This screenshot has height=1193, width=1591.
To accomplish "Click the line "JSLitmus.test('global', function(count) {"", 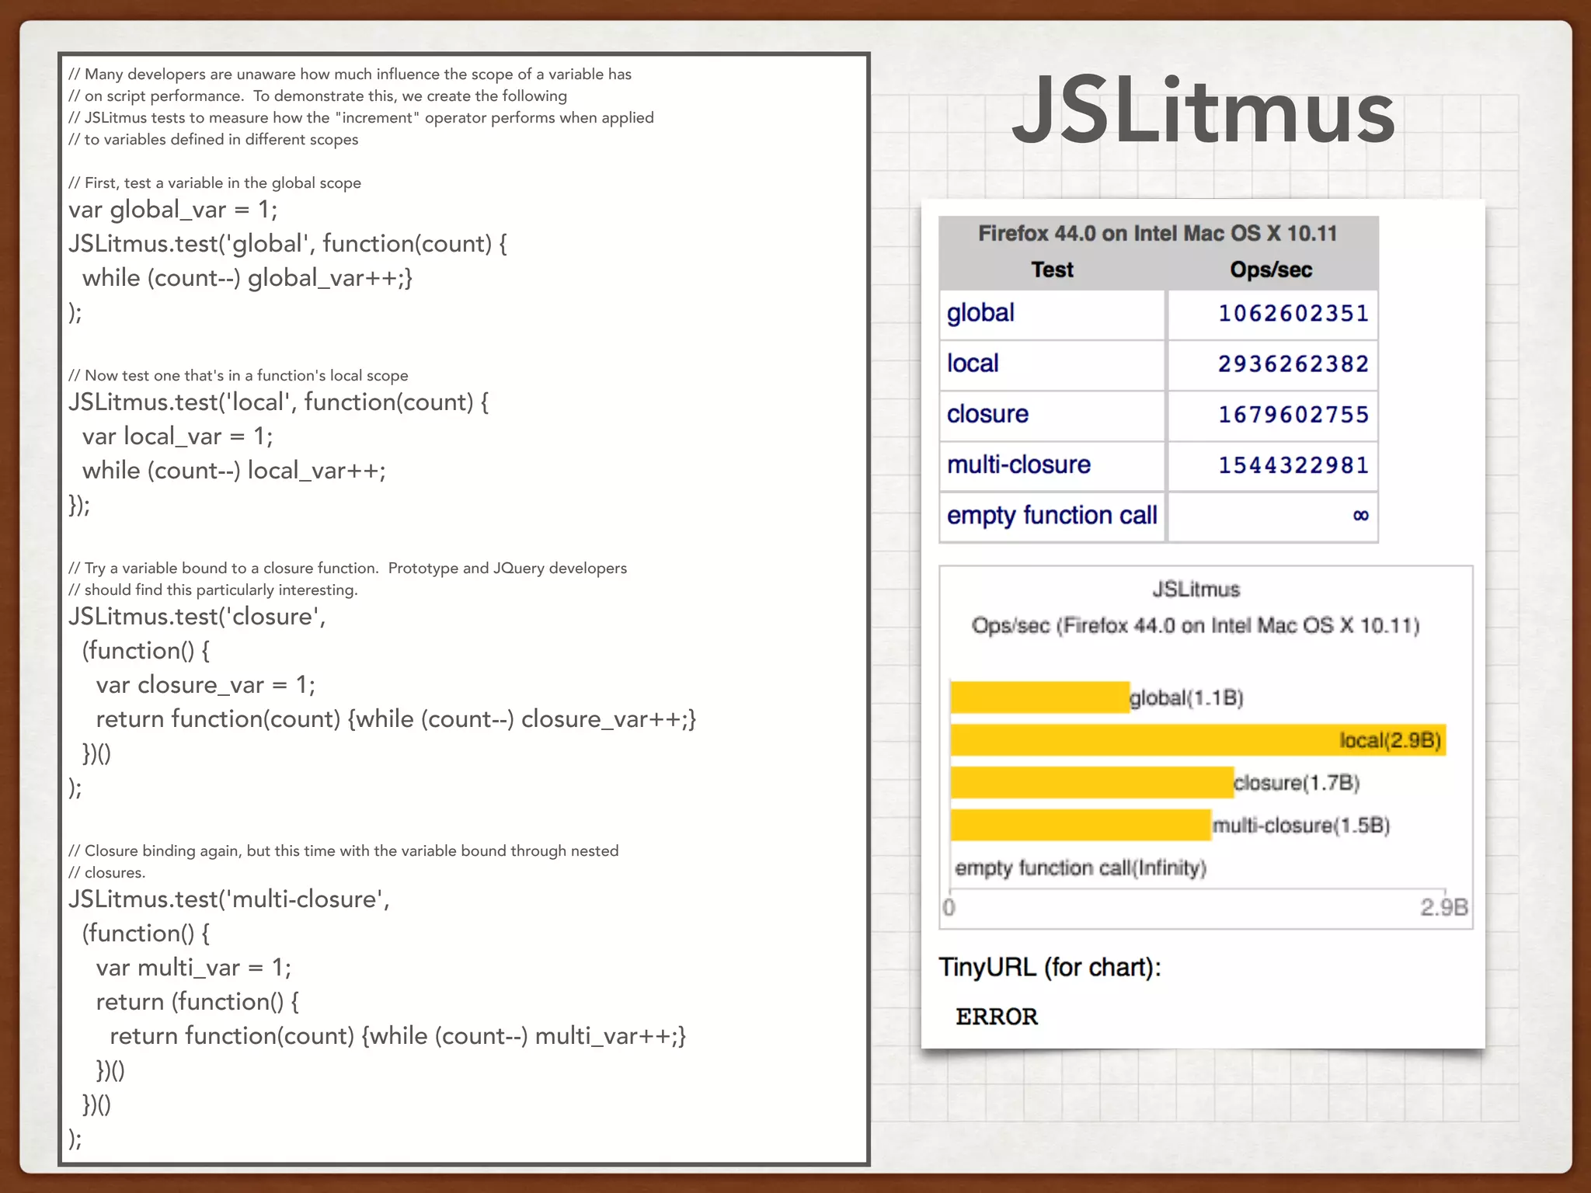I will (288, 244).
